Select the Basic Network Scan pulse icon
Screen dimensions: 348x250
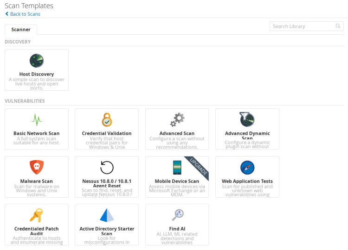(37, 120)
